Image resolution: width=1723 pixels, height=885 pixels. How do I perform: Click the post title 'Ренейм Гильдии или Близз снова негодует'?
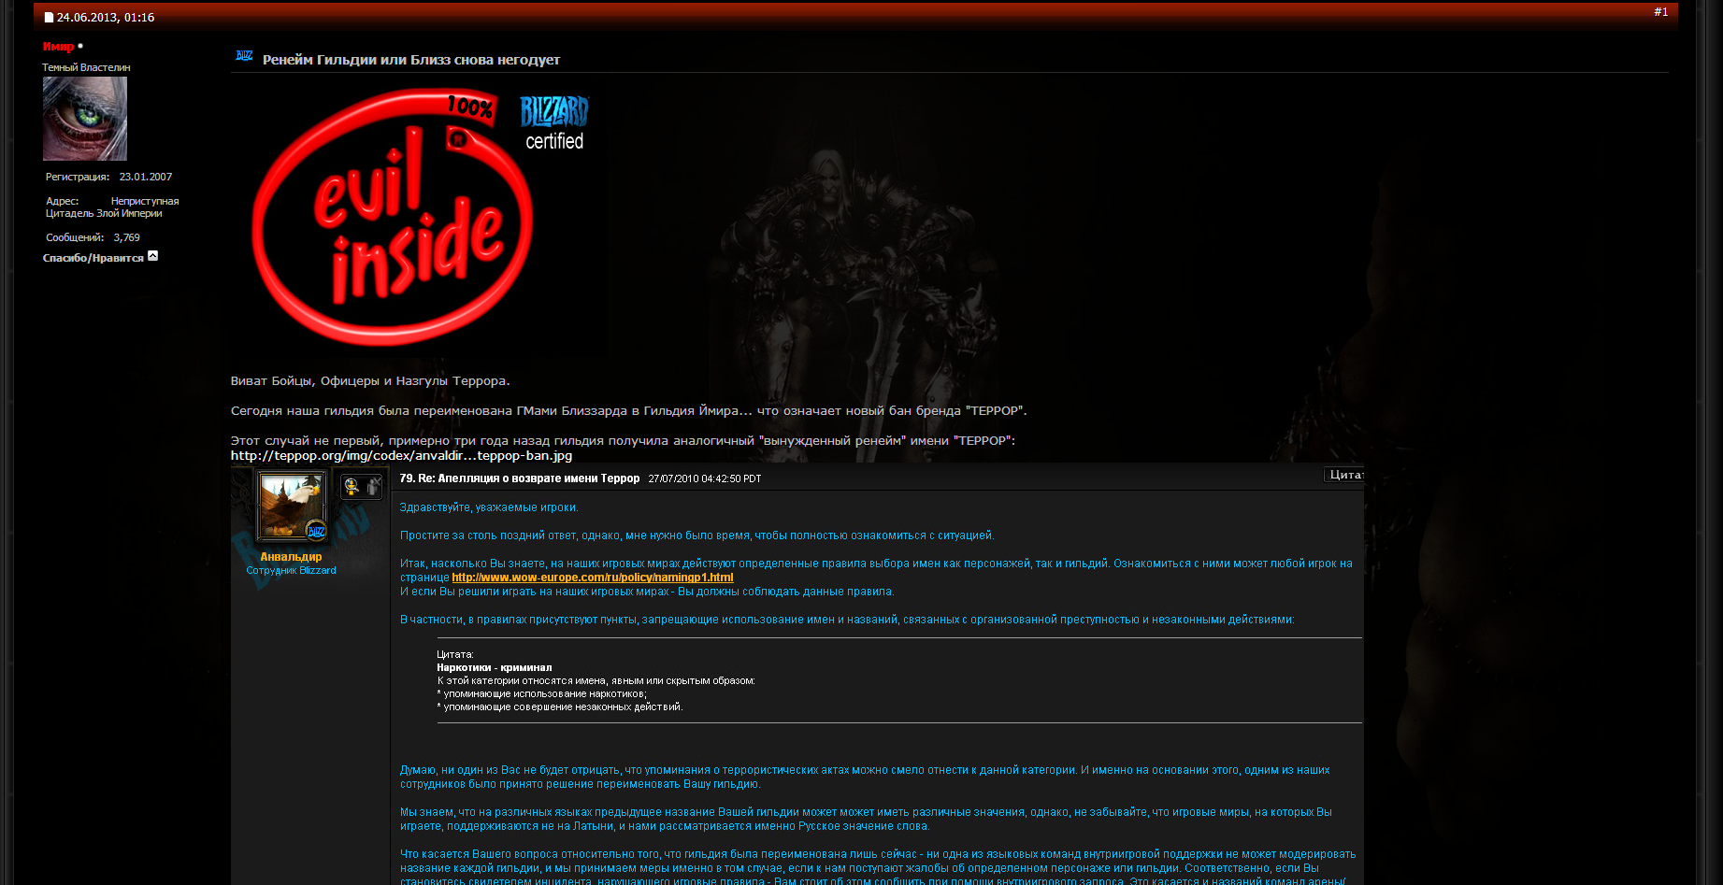411,60
